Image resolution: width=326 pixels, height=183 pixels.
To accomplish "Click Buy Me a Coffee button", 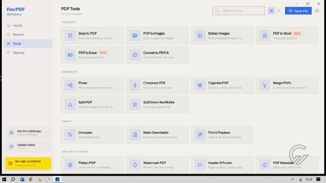I will pyautogui.click(x=28, y=163).
